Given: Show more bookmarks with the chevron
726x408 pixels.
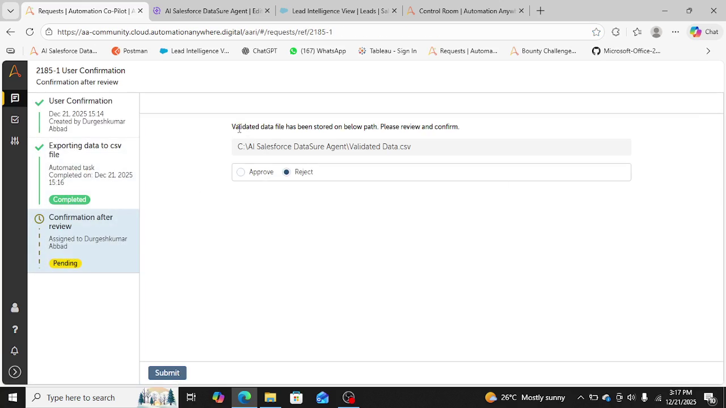Looking at the screenshot, I should (x=708, y=51).
